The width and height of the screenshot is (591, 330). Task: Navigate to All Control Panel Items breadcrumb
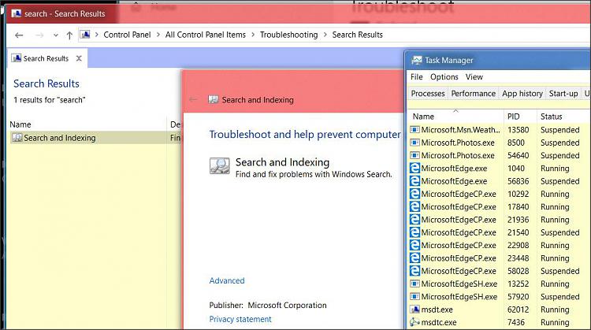pos(206,35)
